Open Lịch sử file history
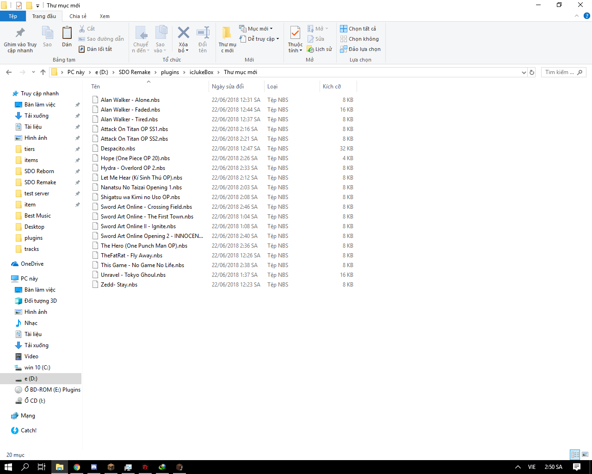The width and height of the screenshot is (592, 474). (320, 49)
